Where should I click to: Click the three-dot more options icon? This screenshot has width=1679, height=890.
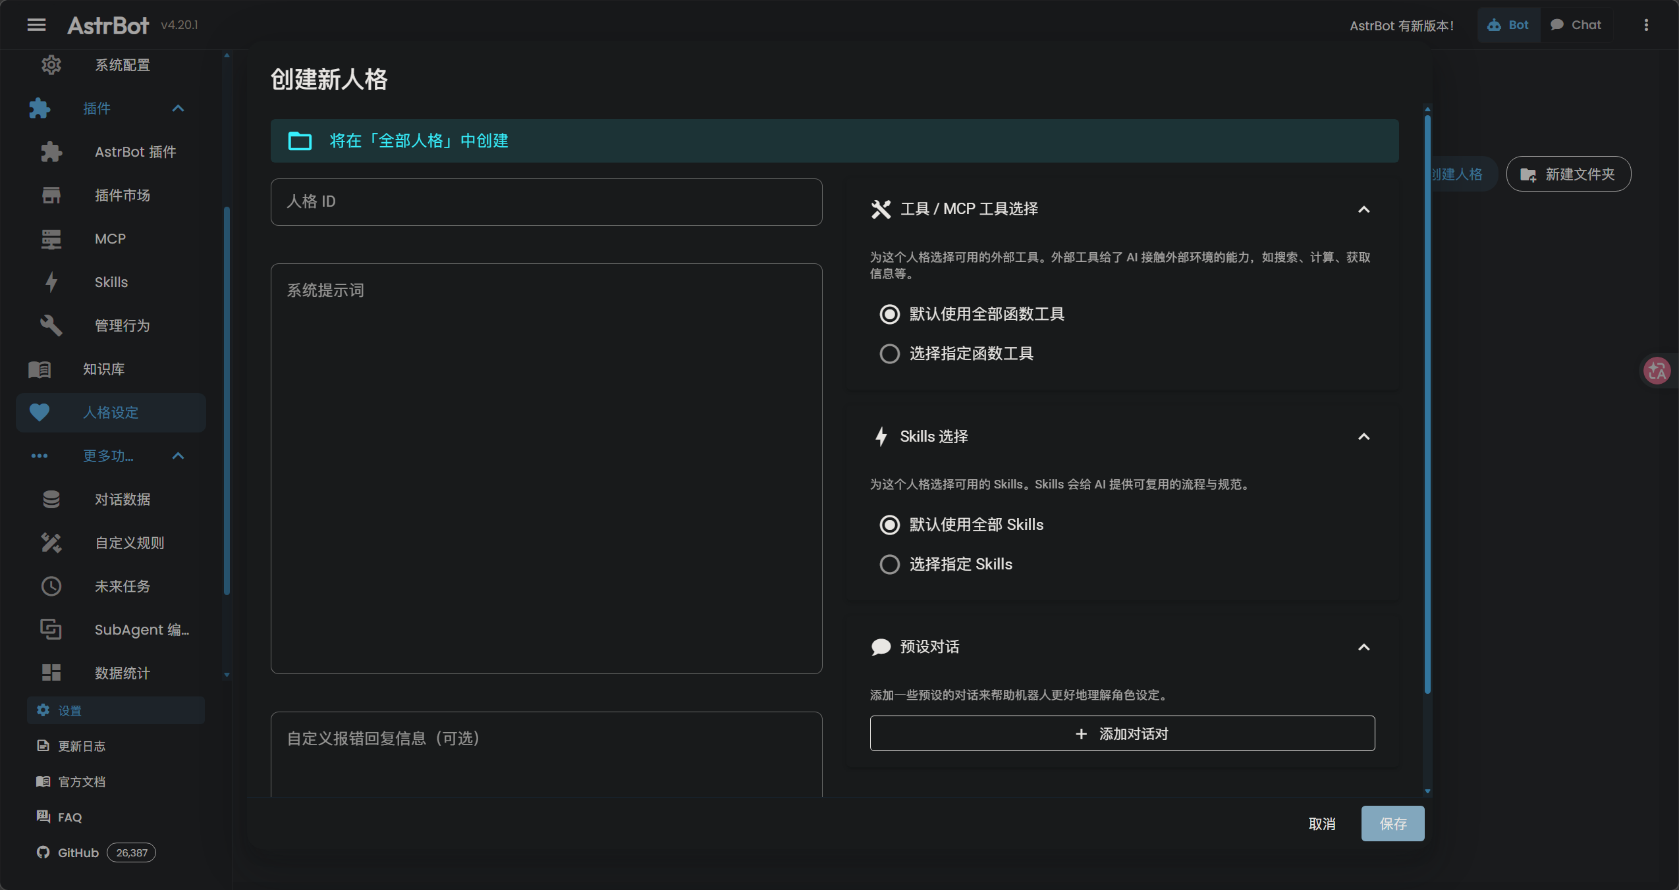pyautogui.click(x=1646, y=25)
